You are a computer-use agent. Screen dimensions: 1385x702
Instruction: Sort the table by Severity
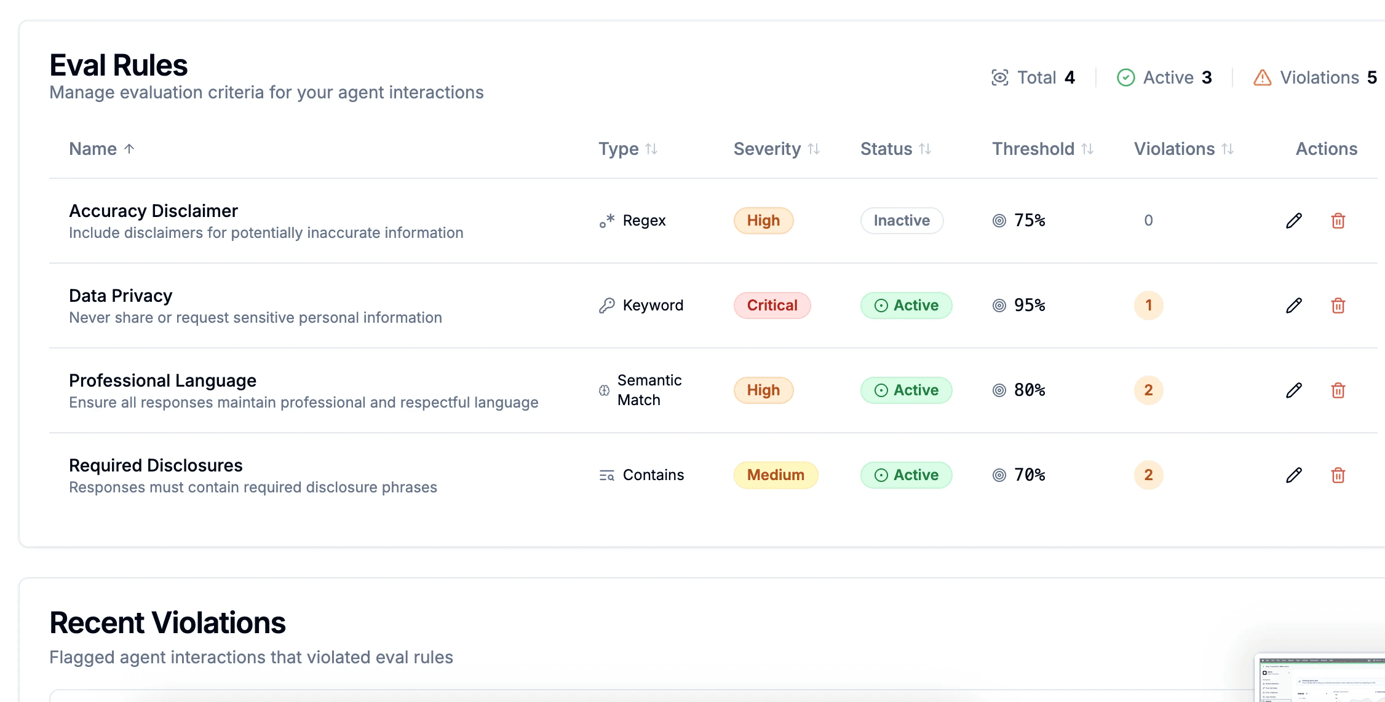pos(776,148)
